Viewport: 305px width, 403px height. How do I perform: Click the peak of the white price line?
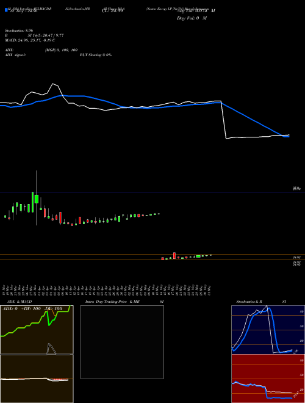click(x=54, y=84)
